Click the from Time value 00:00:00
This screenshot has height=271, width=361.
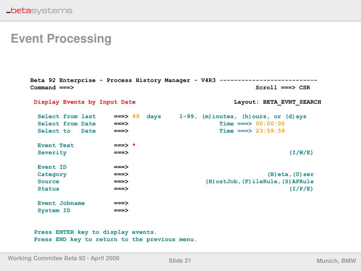pyautogui.click(x=270, y=124)
